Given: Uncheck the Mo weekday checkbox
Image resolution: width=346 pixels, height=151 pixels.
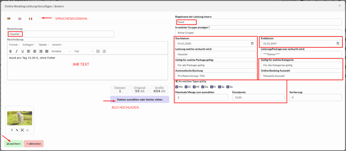Looking at the screenshot, I should 177,87.
